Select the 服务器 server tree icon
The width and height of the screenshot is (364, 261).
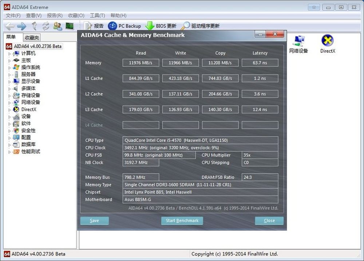pos(16,74)
